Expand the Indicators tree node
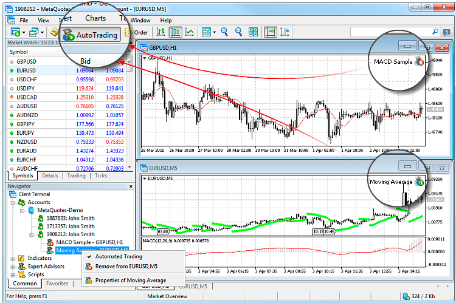 pyautogui.click(x=13, y=258)
